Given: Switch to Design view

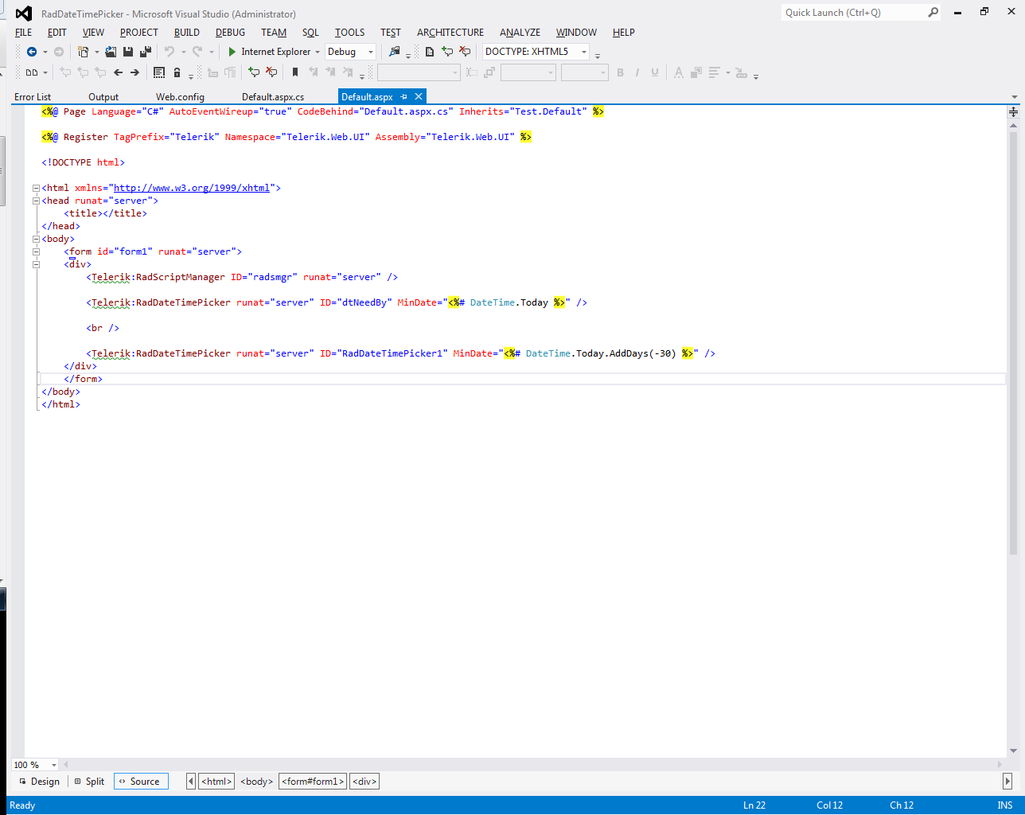Looking at the screenshot, I should (39, 782).
